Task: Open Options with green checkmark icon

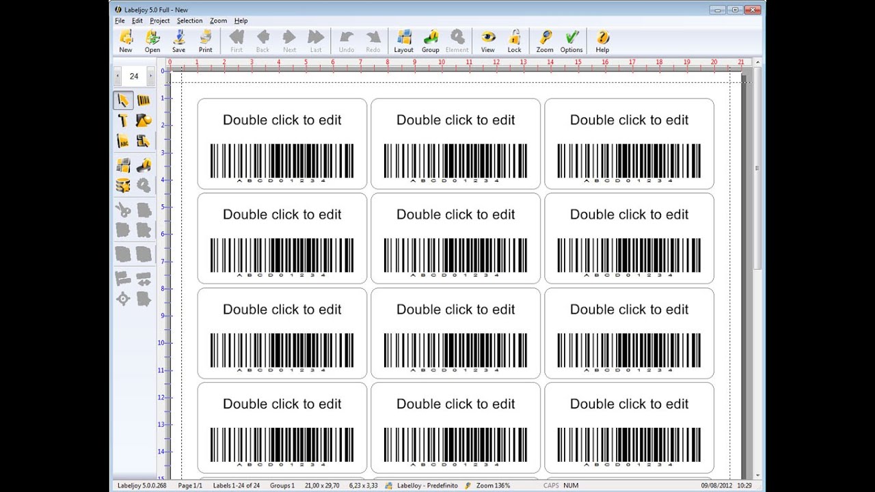Action: [571, 41]
